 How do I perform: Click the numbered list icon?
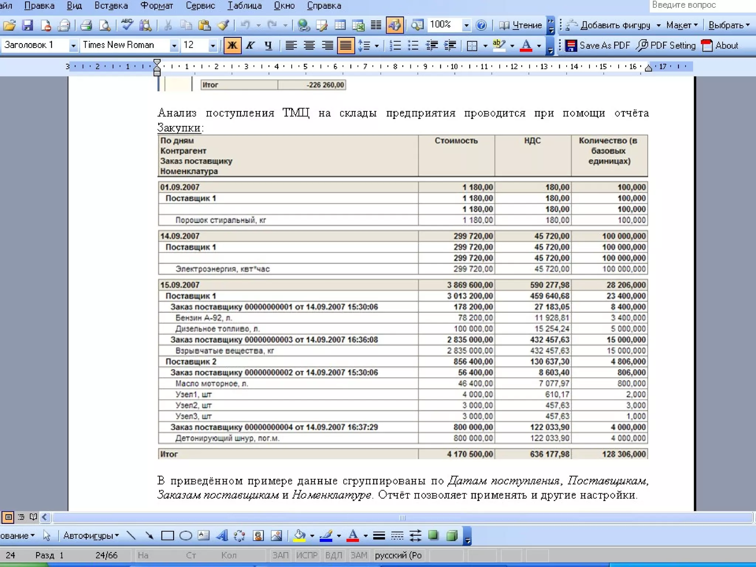point(395,45)
